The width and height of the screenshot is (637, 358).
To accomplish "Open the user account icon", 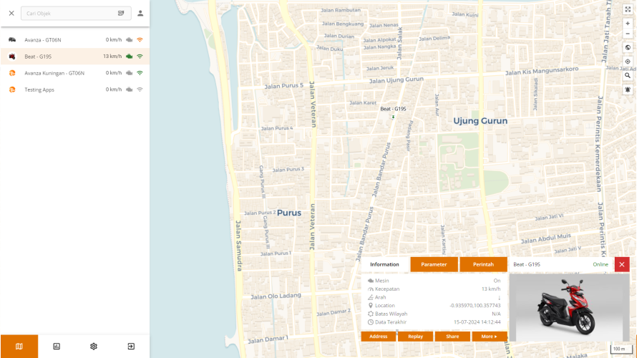I will (x=140, y=13).
